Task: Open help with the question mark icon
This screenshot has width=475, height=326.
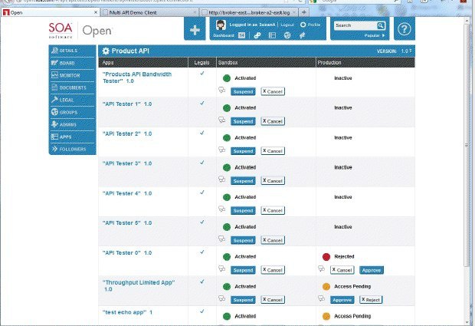Action: (404, 29)
